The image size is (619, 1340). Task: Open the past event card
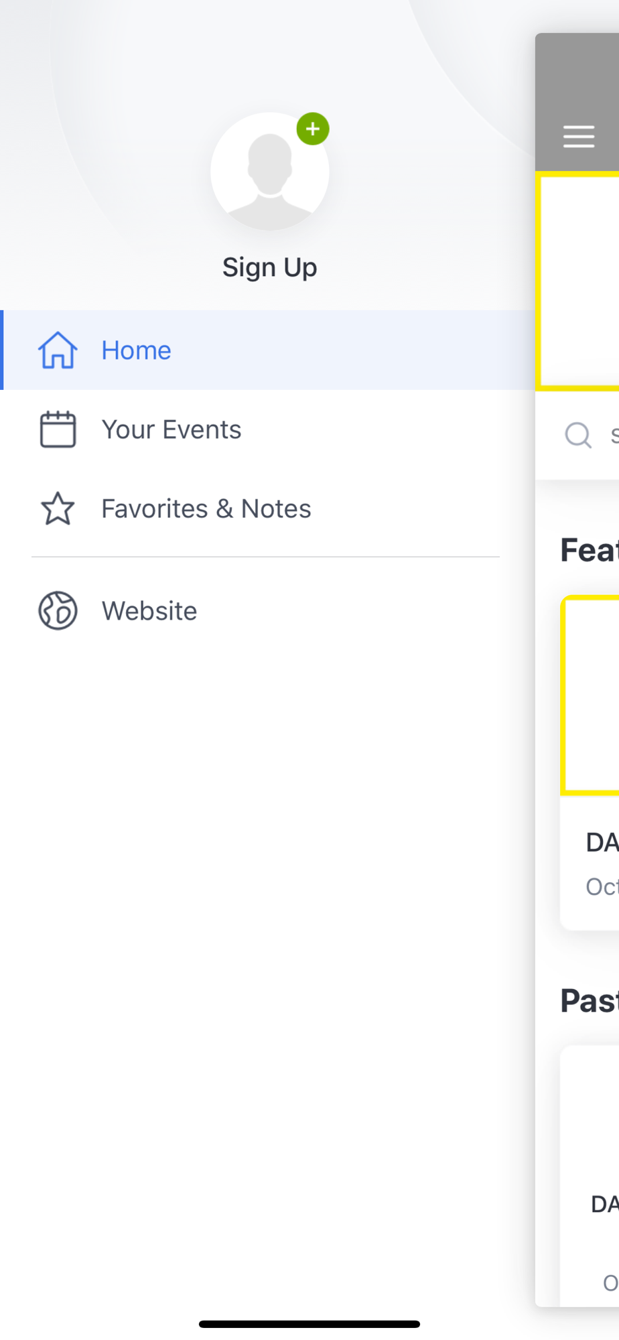[x=590, y=1176]
